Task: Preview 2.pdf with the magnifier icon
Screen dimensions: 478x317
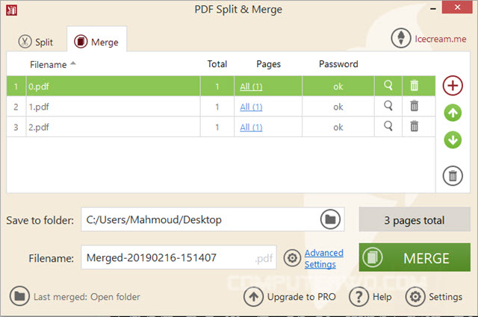Action: (x=388, y=126)
